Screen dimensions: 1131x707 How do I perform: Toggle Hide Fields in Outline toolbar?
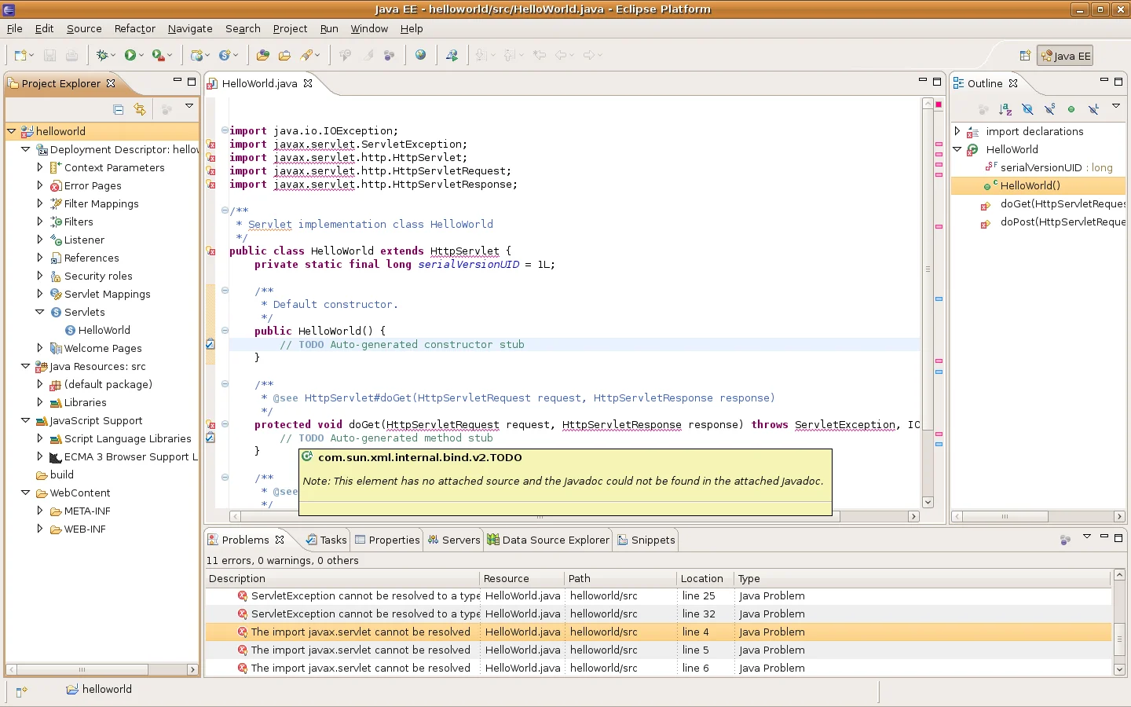click(x=1027, y=109)
